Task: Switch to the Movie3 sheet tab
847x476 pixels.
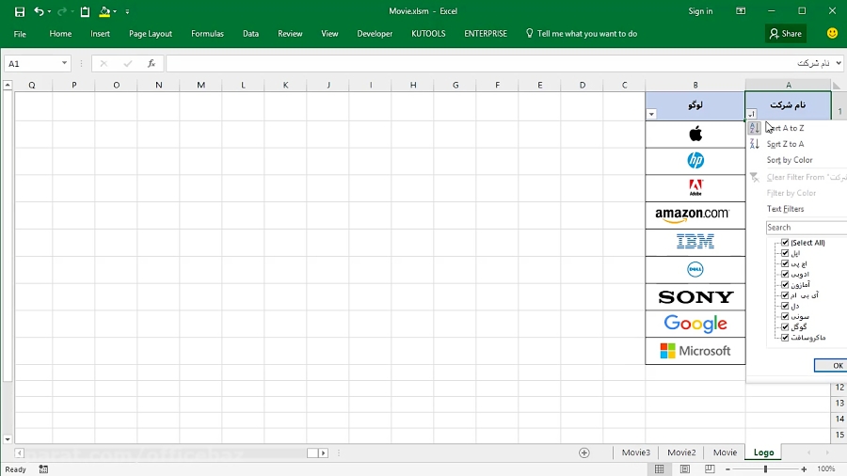Action: point(636,452)
